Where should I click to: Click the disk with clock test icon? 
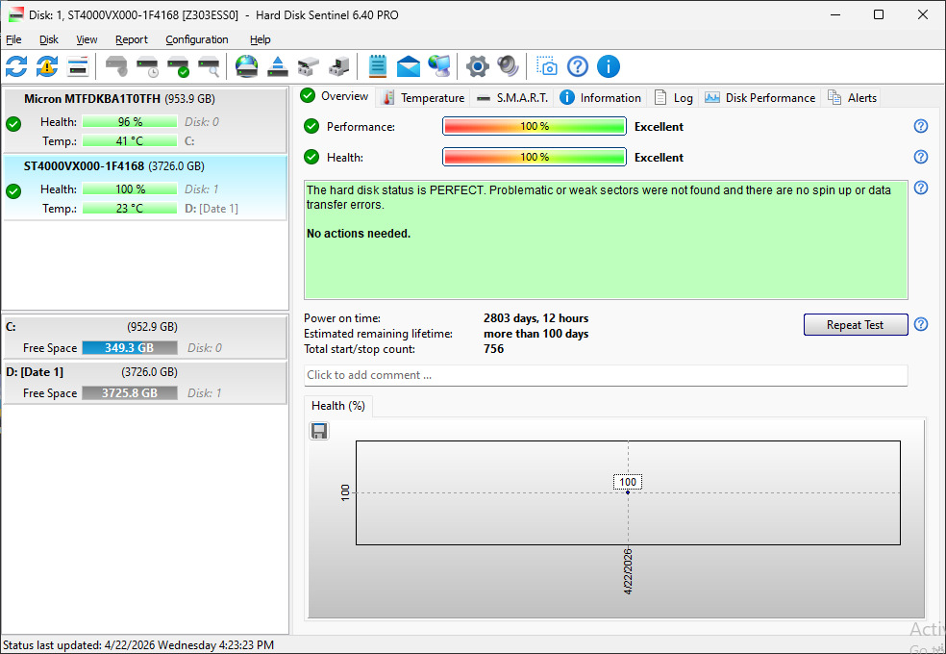pyautogui.click(x=147, y=66)
